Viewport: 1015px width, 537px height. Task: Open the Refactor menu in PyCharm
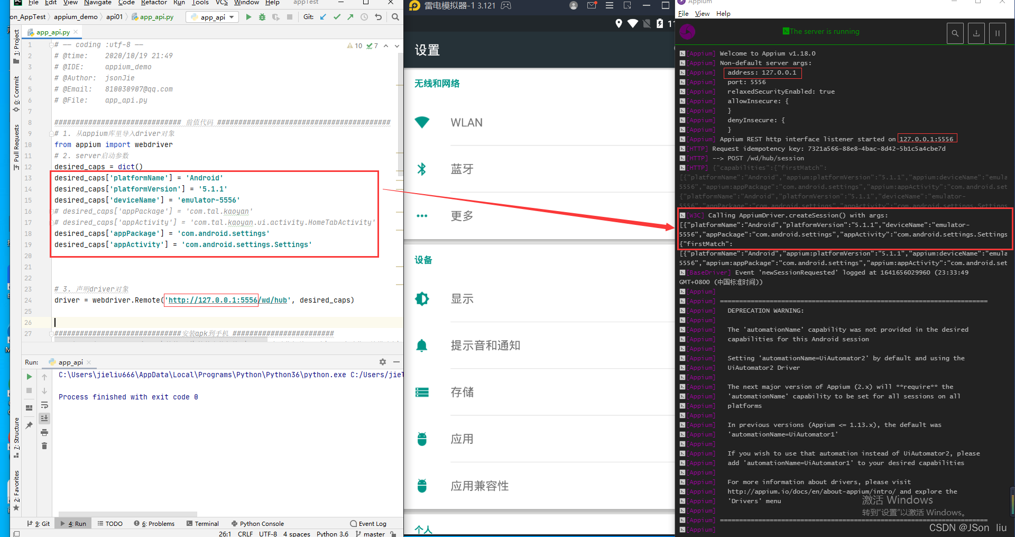(154, 3)
